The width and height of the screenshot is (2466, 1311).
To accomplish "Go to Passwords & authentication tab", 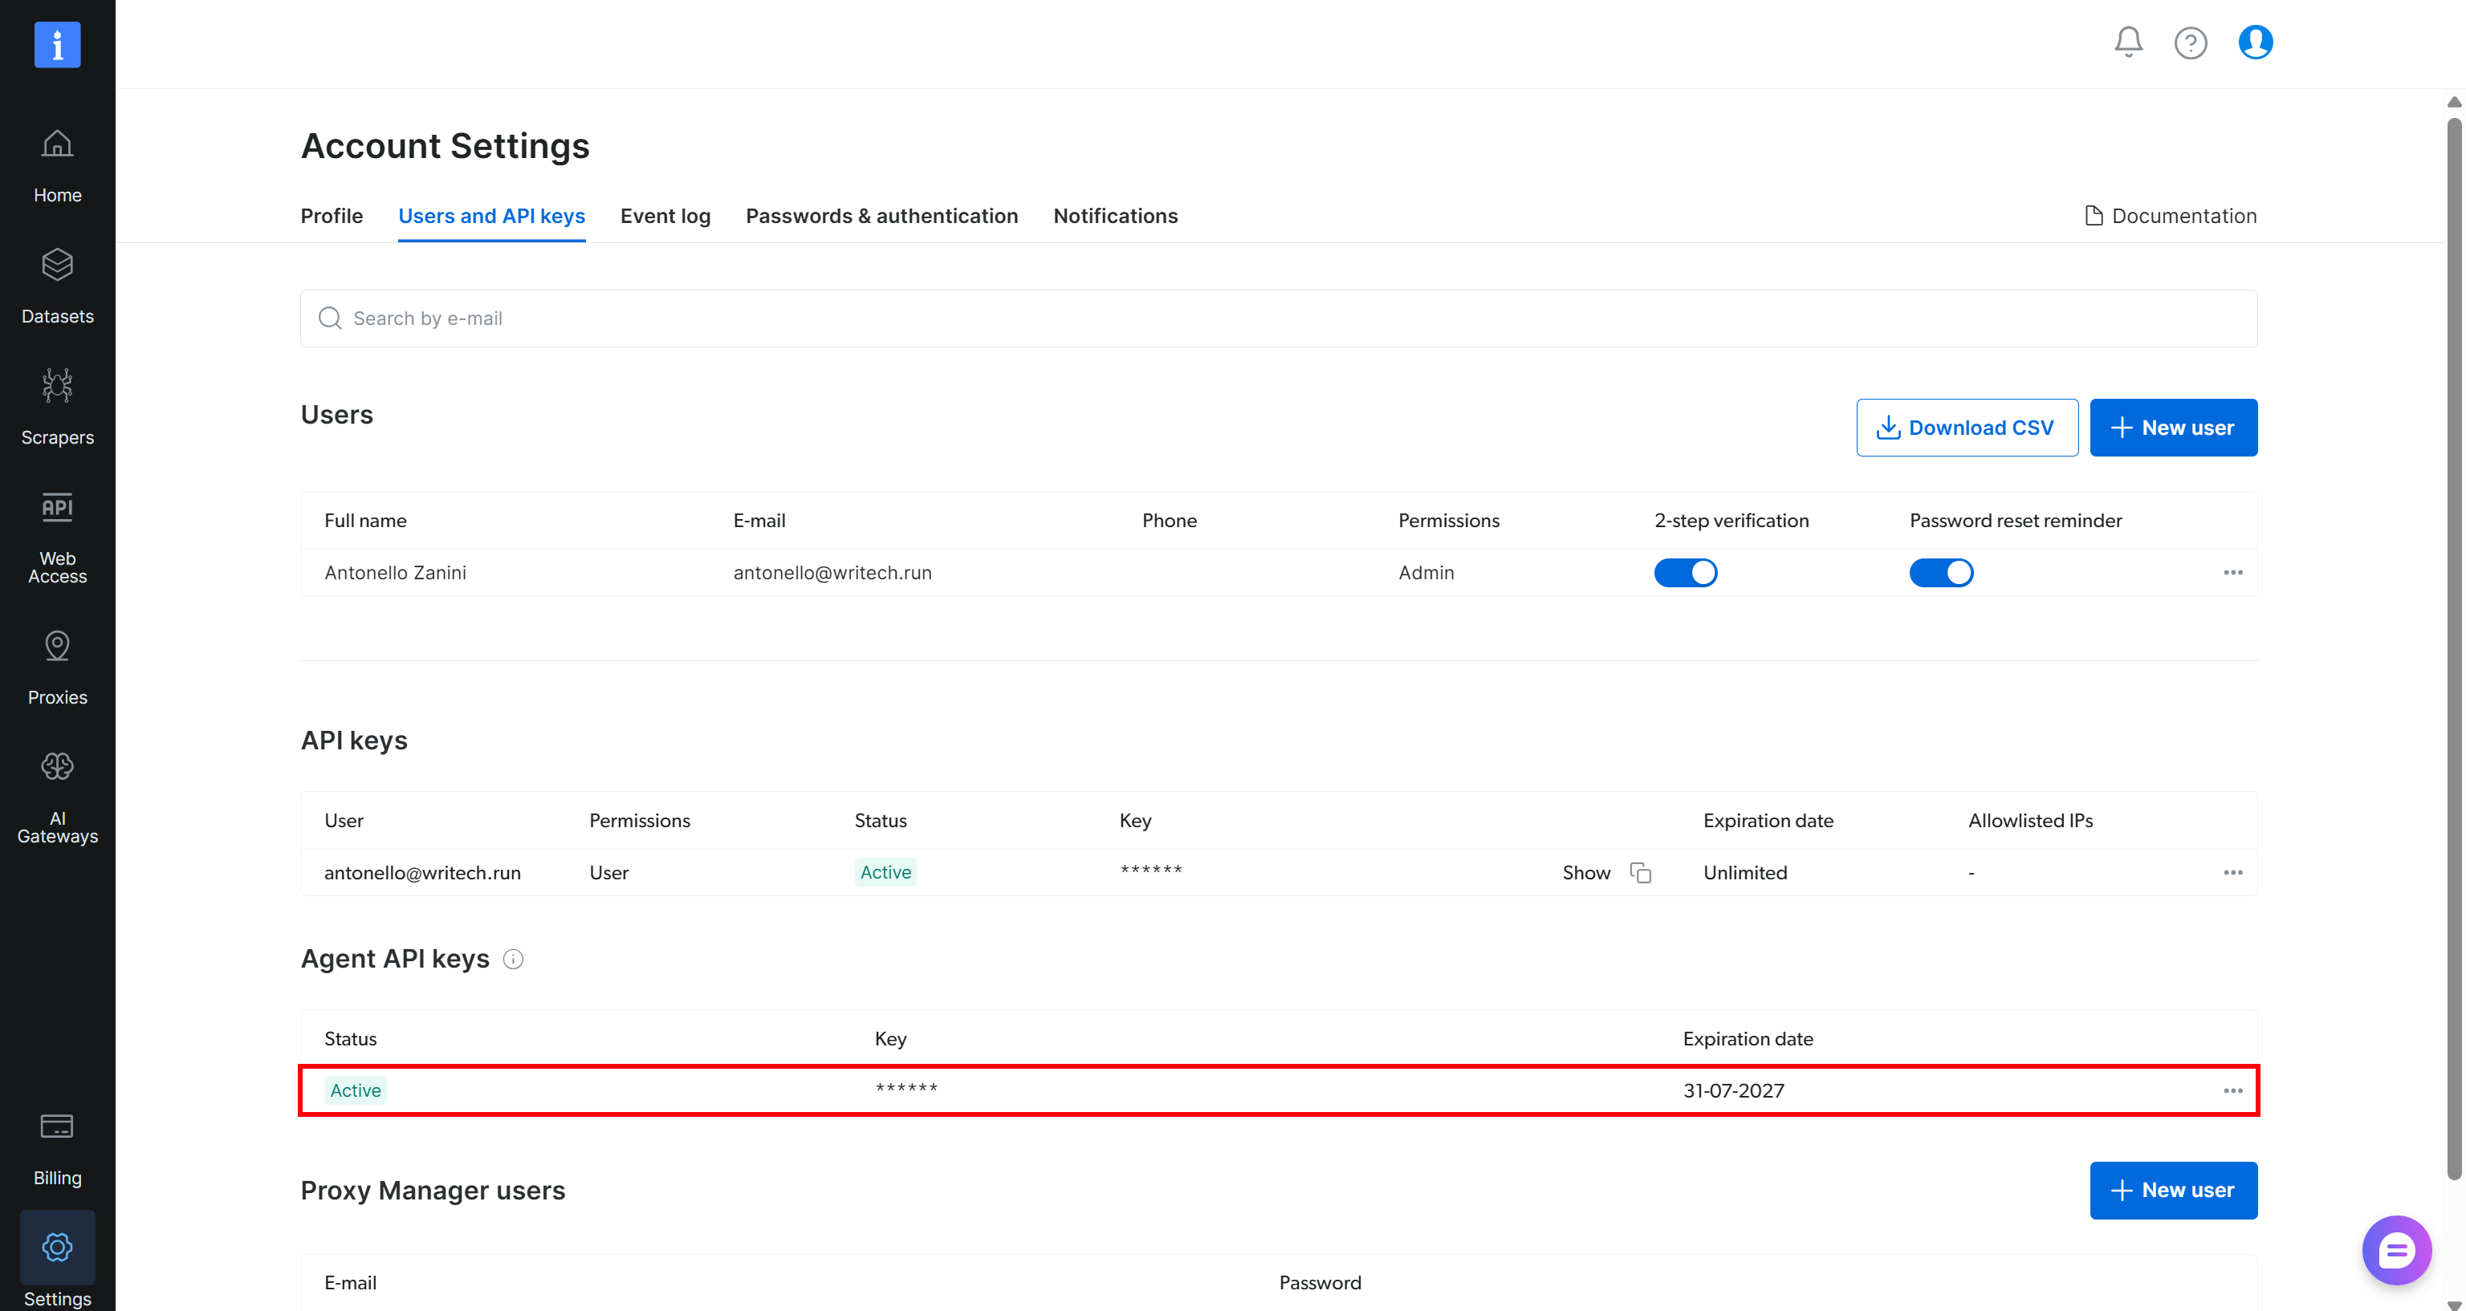I will [881, 217].
